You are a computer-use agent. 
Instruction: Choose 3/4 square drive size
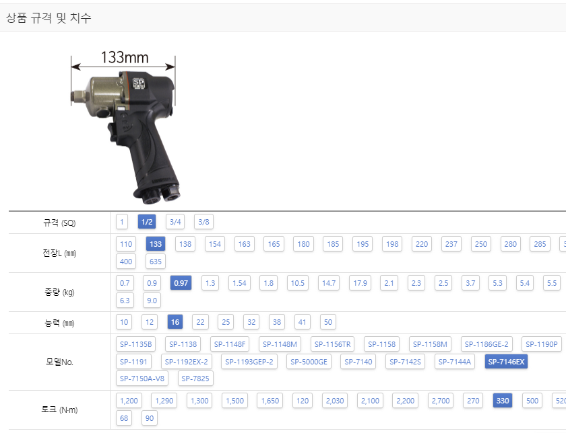coord(175,222)
